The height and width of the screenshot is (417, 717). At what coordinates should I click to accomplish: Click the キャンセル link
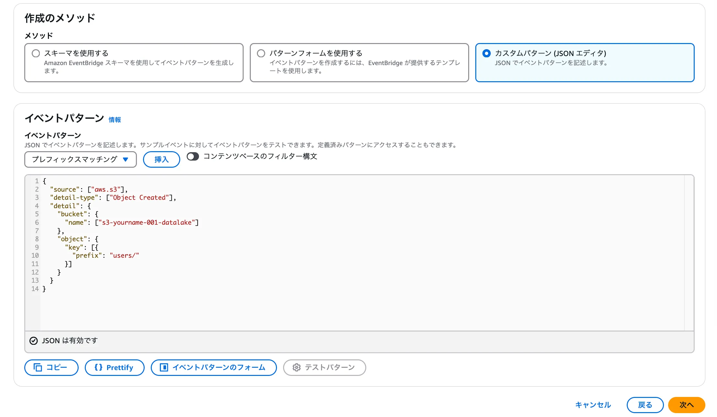click(593, 405)
